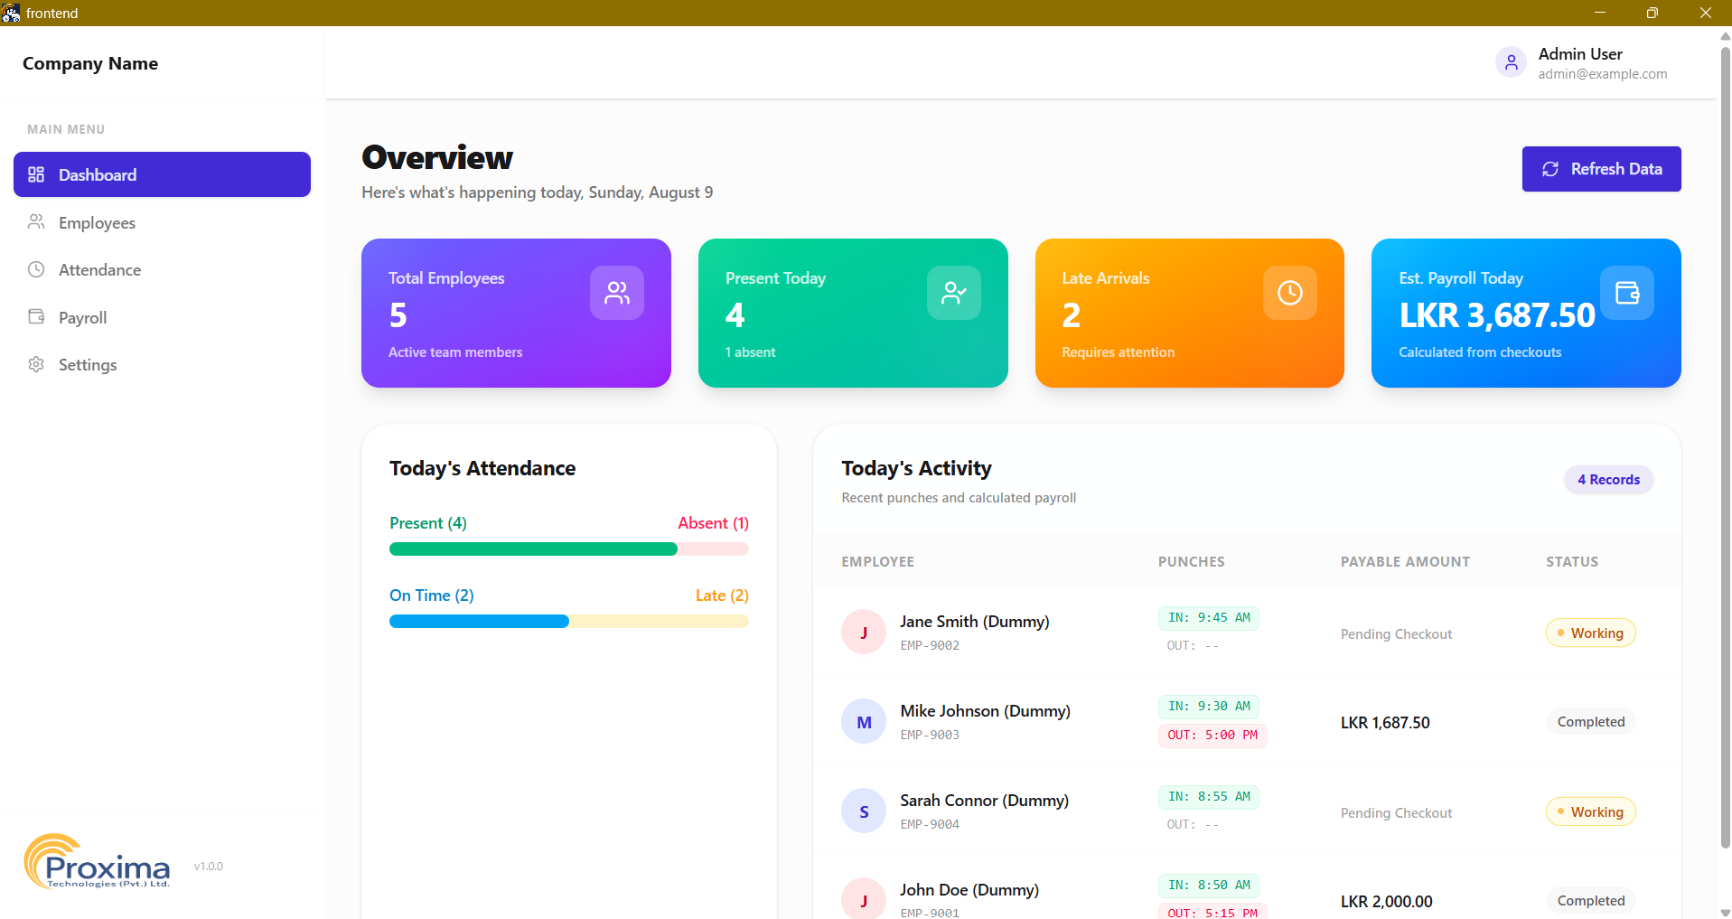Click the 'IN: 9:30 AM' punch tag
This screenshot has width=1732, height=919.
tap(1209, 706)
